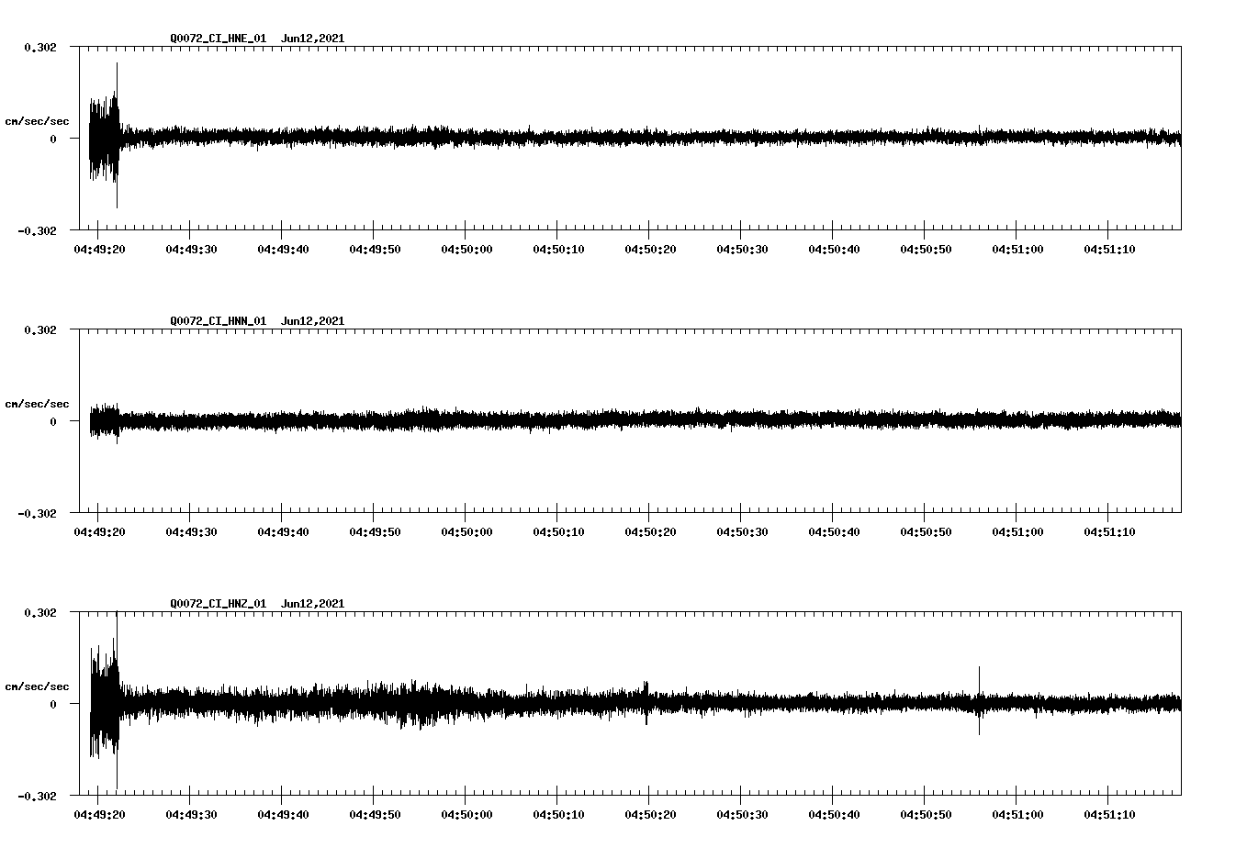The height and width of the screenshot is (848, 1247).
Task: Click the 04:50:10 time label under HNN plot
Action: 558,532
